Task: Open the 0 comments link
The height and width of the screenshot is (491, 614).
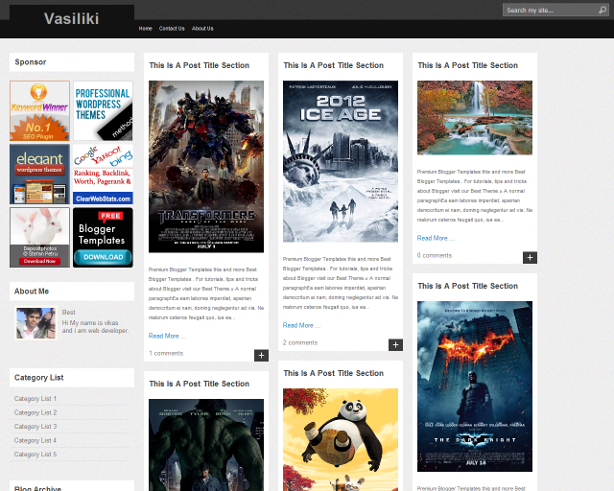Action: point(435,255)
